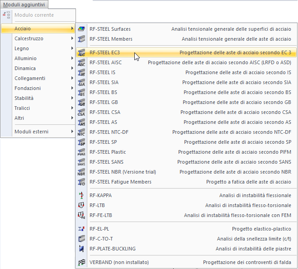Select the Calcestruzzo menu entry
The image size is (298, 269).
coord(38,38)
